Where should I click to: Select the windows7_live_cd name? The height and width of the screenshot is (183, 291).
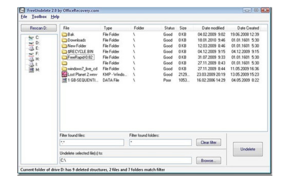pos(82,69)
